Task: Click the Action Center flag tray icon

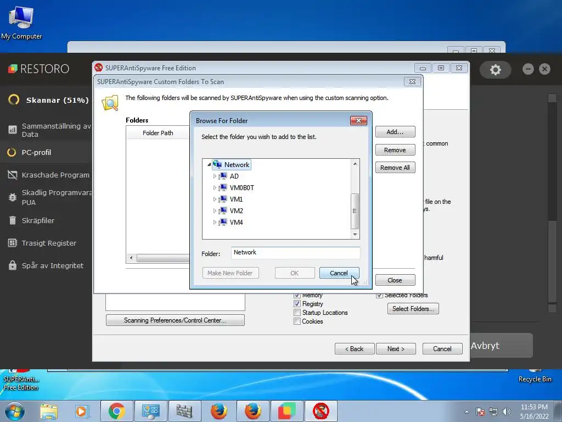Action: point(480,412)
